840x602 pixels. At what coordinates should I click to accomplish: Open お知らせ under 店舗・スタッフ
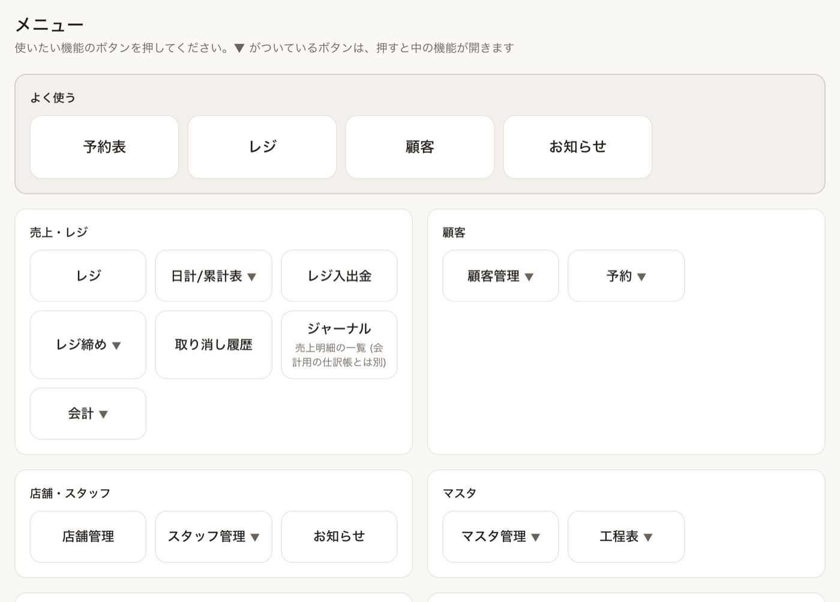pyautogui.click(x=339, y=537)
